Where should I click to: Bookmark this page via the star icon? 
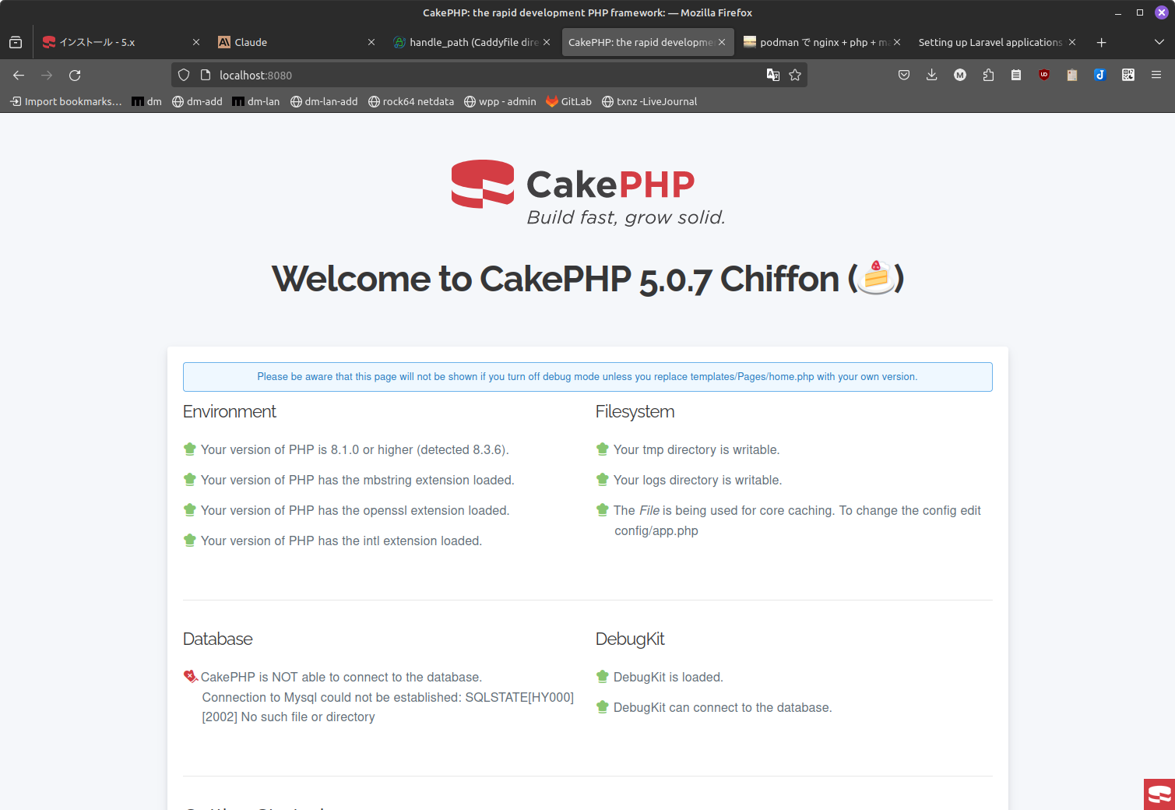pyautogui.click(x=795, y=75)
